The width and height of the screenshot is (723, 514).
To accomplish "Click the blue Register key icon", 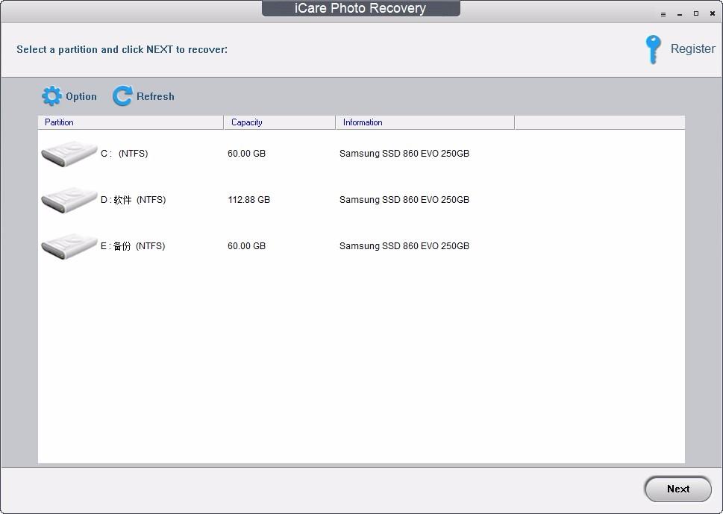I will pos(653,49).
